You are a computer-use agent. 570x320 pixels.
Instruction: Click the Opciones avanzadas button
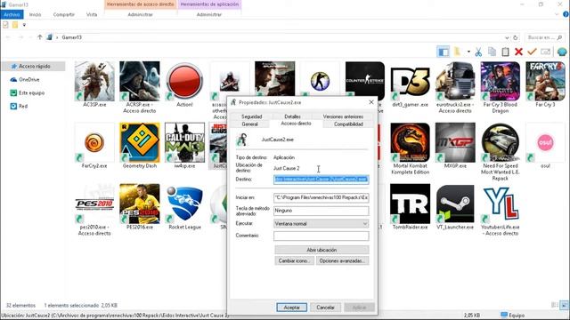(x=342, y=260)
